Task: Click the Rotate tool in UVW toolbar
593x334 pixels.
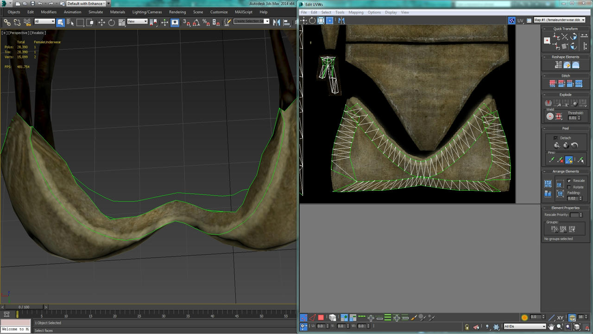Action: tap(312, 20)
